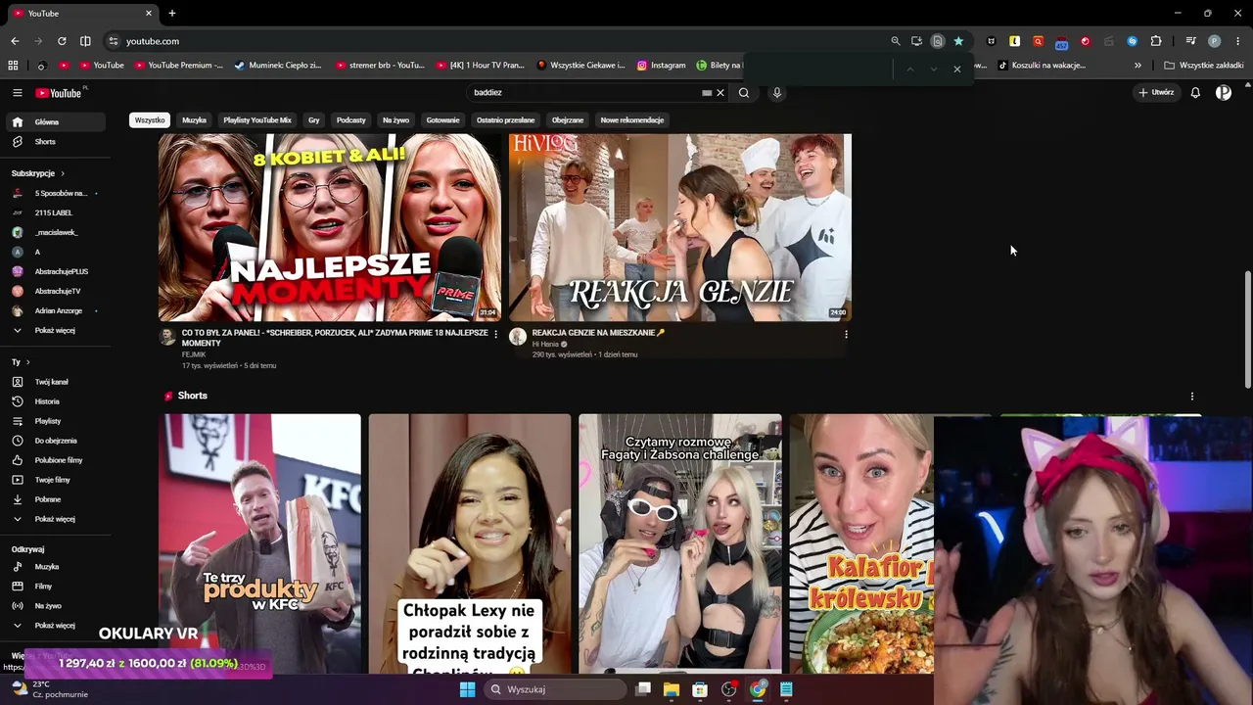The width and height of the screenshot is (1253, 705).
Task: Select the Ostatnio przesłane chip
Action: 505,120
